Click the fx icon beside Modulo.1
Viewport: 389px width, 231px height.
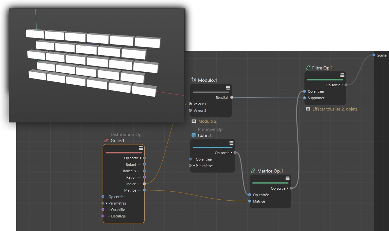pyautogui.click(x=194, y=79)
